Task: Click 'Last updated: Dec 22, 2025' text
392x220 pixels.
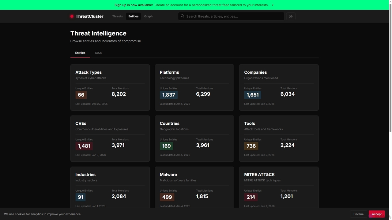Action: click(92, 104)
